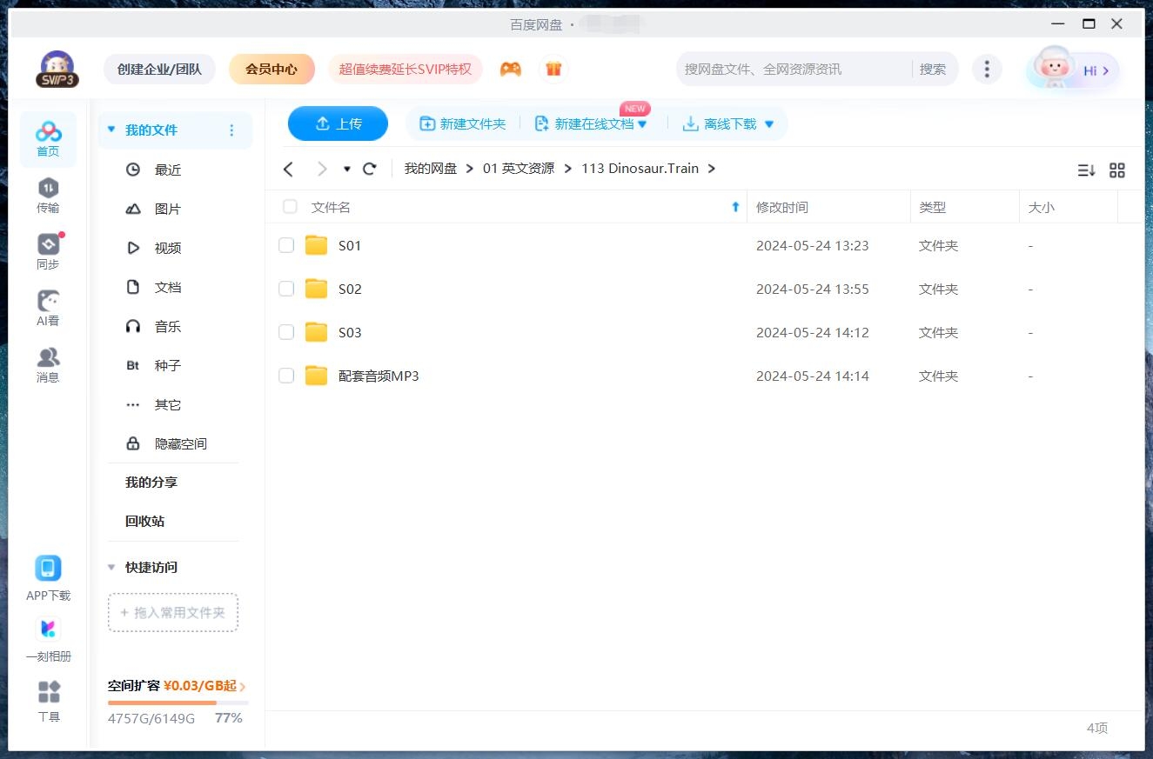This screenshot has height=759, width=1153.
Task: Switch file list to grid view
Action: 1117,170
